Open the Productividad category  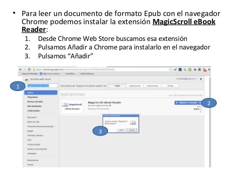[34, 145]
